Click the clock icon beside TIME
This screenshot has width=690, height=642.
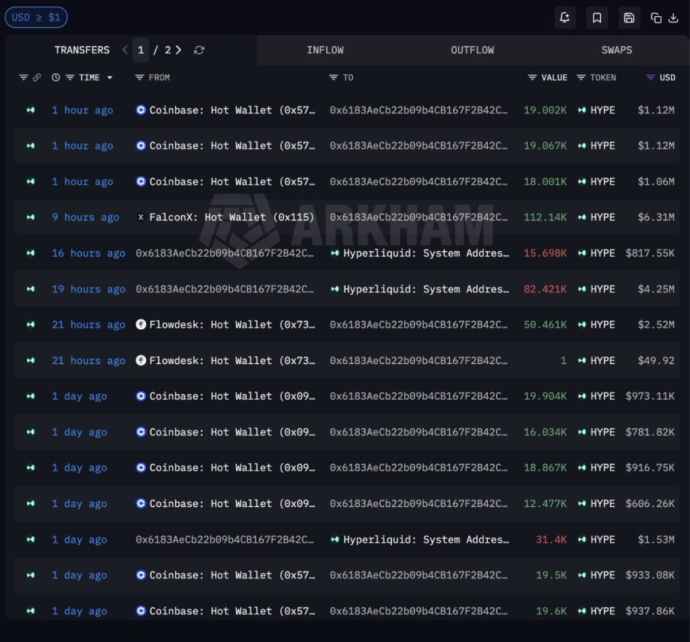56,78
